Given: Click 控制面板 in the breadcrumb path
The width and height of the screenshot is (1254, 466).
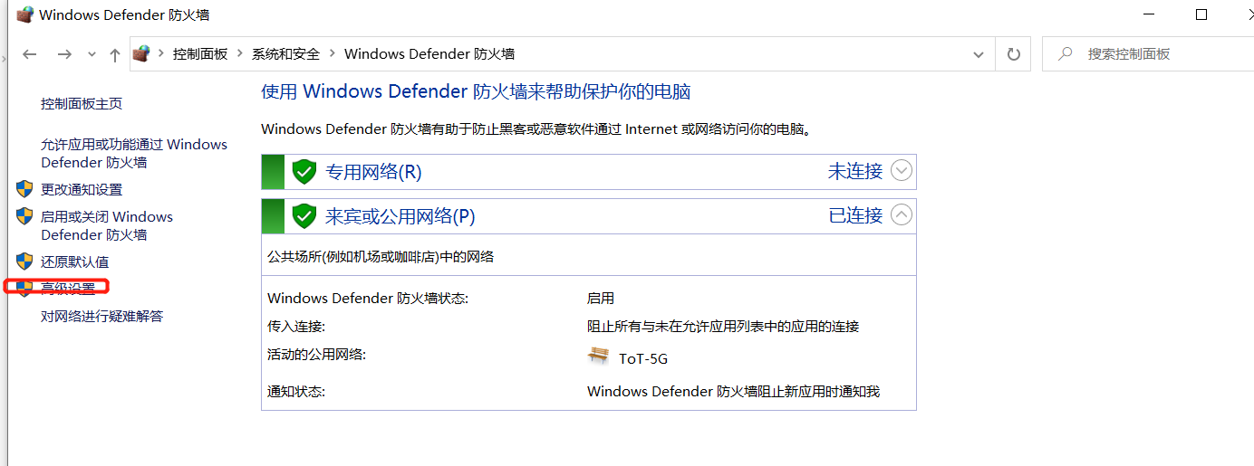Looking at the screenshot, I should click(200, 54).
